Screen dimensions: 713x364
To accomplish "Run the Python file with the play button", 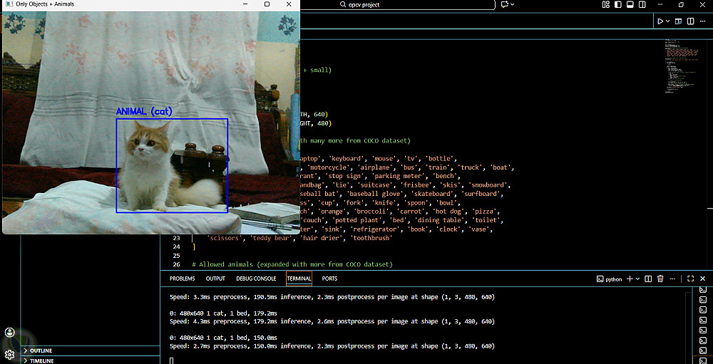I will pos(660,21).
